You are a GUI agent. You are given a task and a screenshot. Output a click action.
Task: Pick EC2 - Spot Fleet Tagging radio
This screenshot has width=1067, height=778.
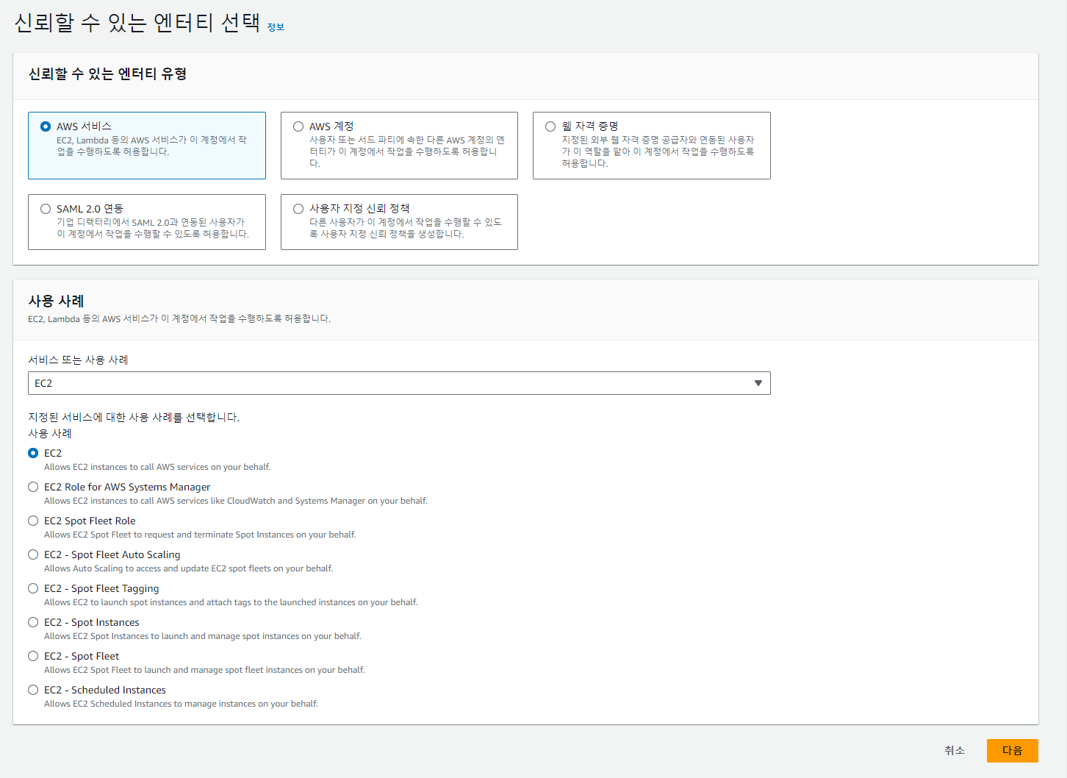coord(33,588)
